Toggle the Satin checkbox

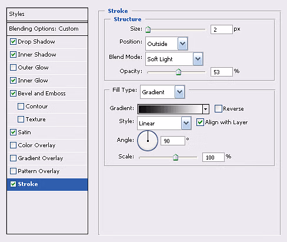click(x=13, y=132)
